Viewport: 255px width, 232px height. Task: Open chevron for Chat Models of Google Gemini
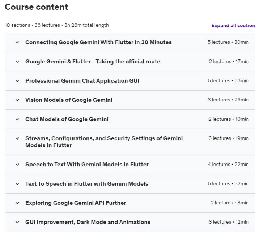pyautogui.click(x=17, y=119)
